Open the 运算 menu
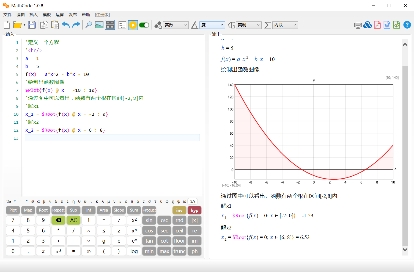Viewport: 414px width, 272px height. tap(60, 15)
